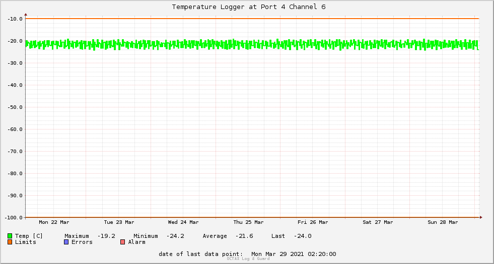Viewport: 494px width, 264px height.
Task: Click the -10.0 y-axis label
Action: click(15, 19)
